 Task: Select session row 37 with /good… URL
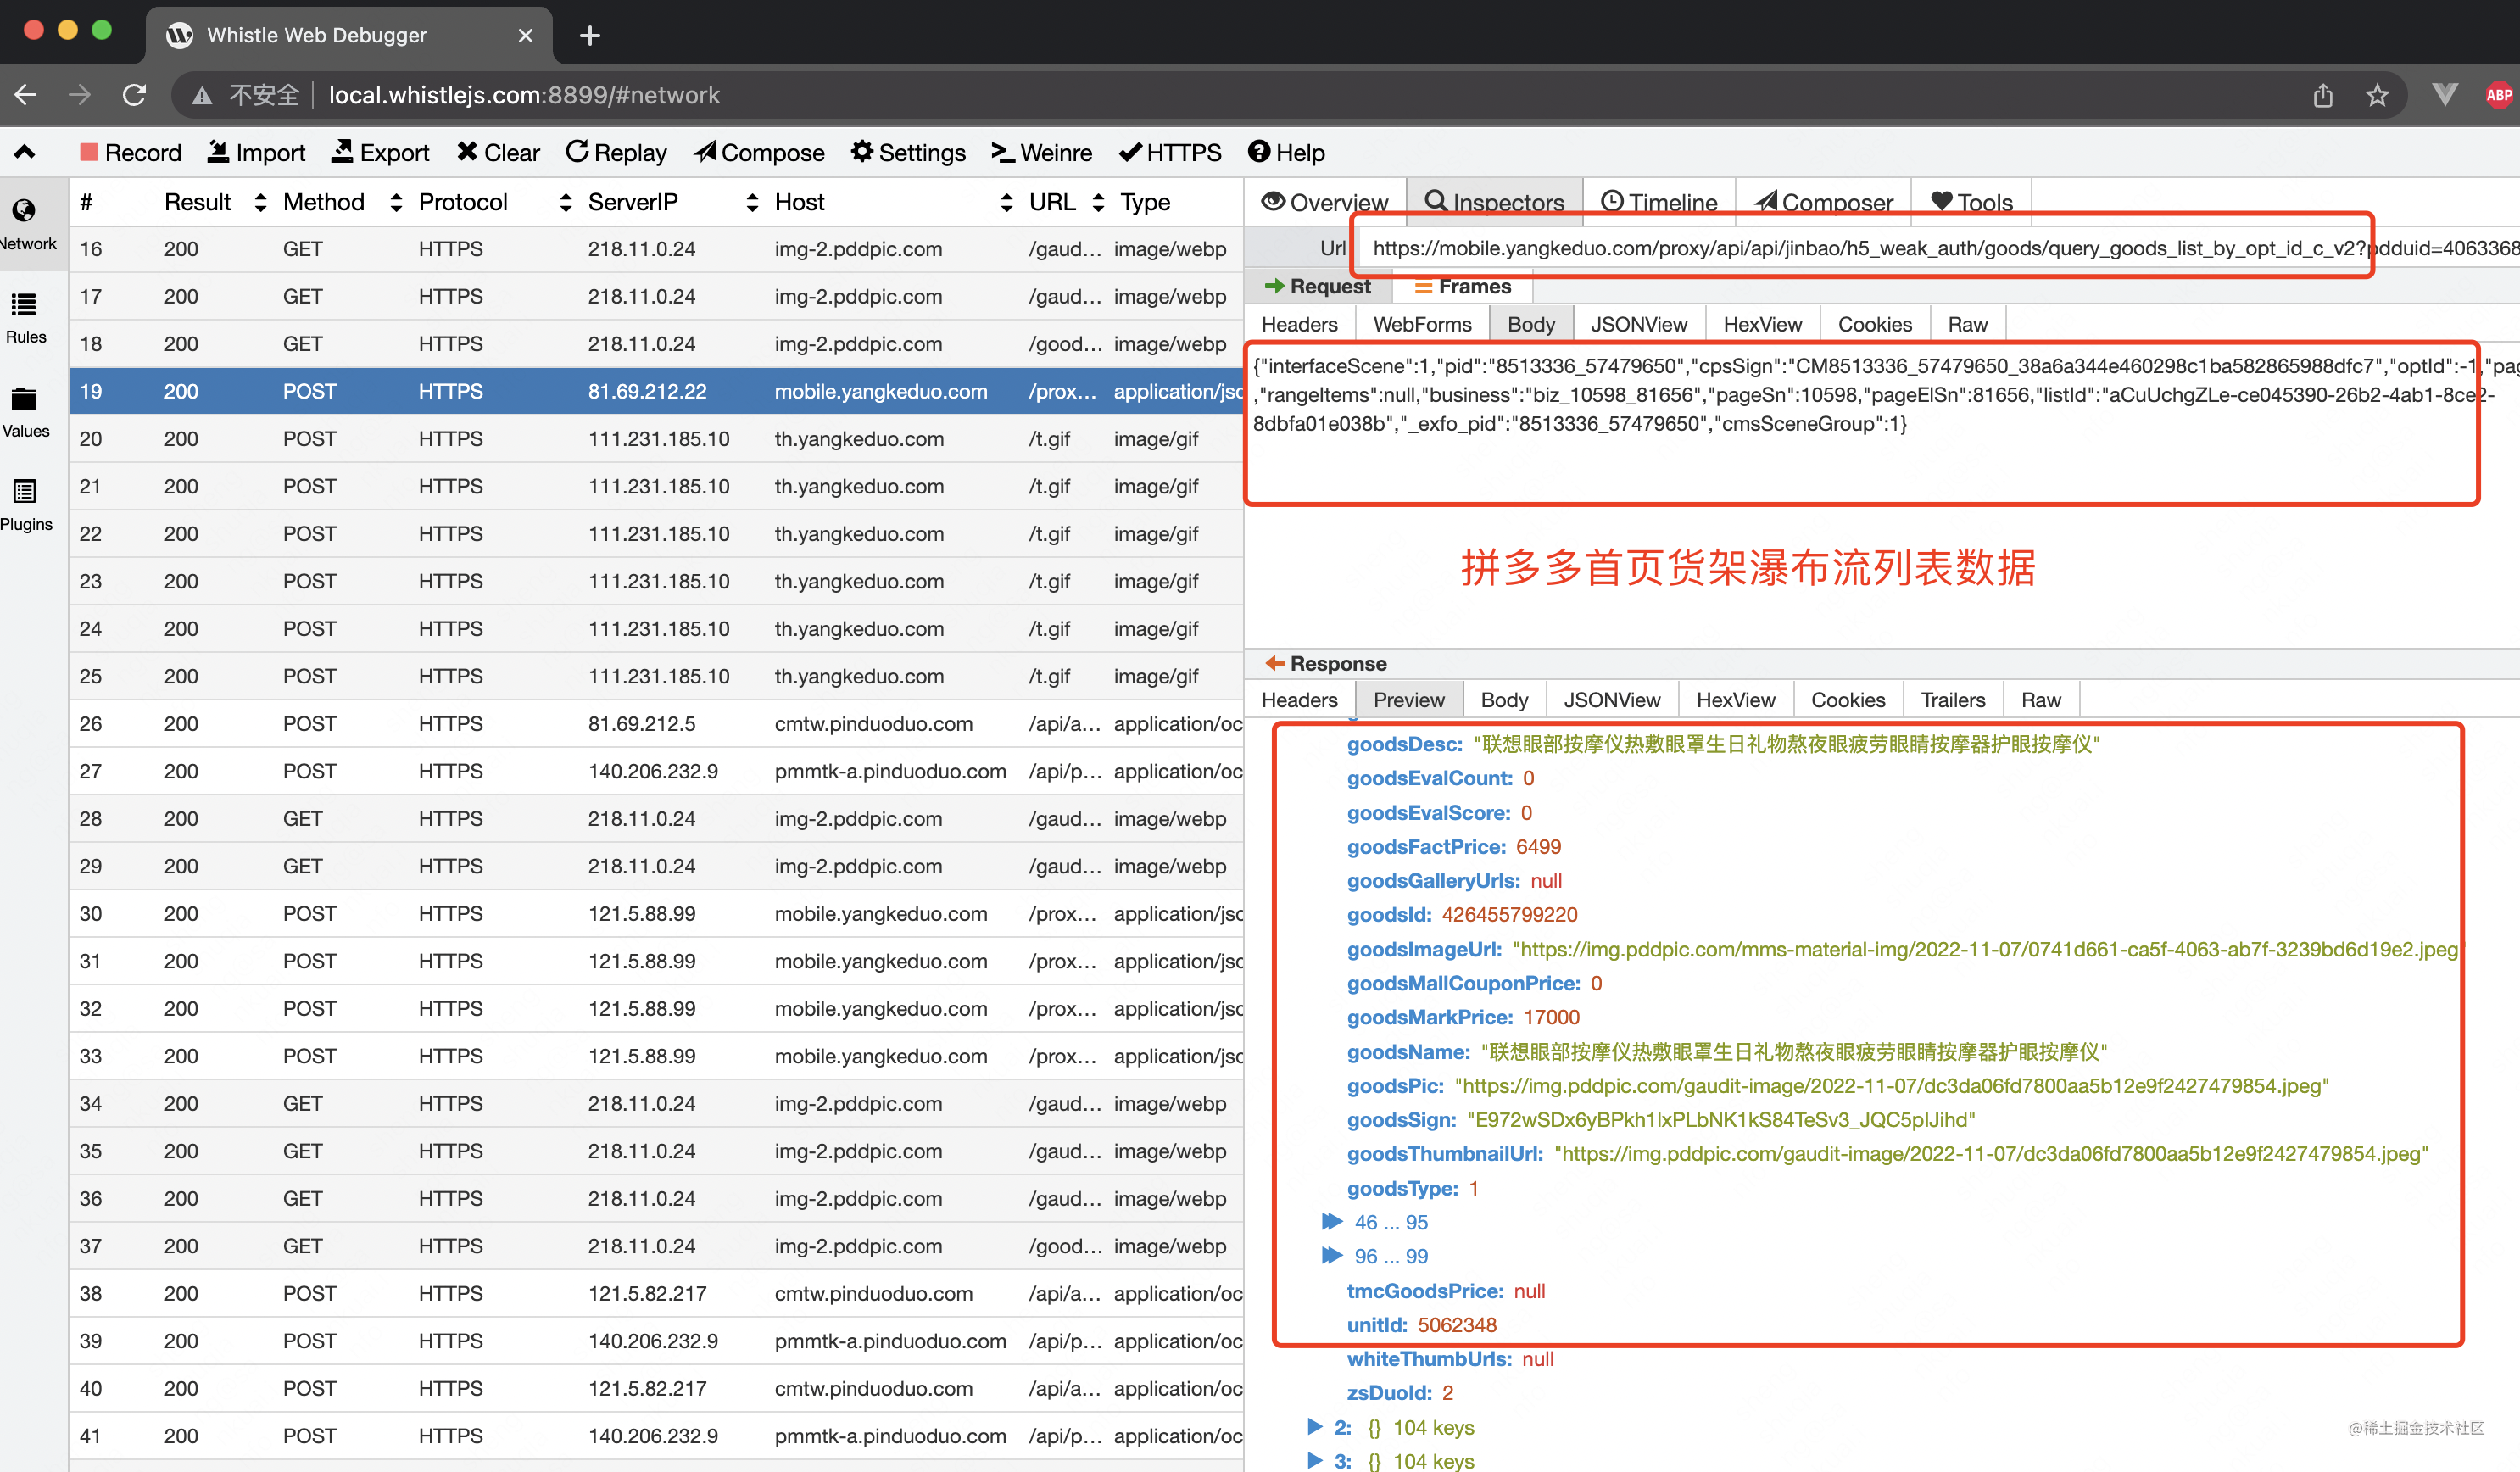tap(656, 1246)
